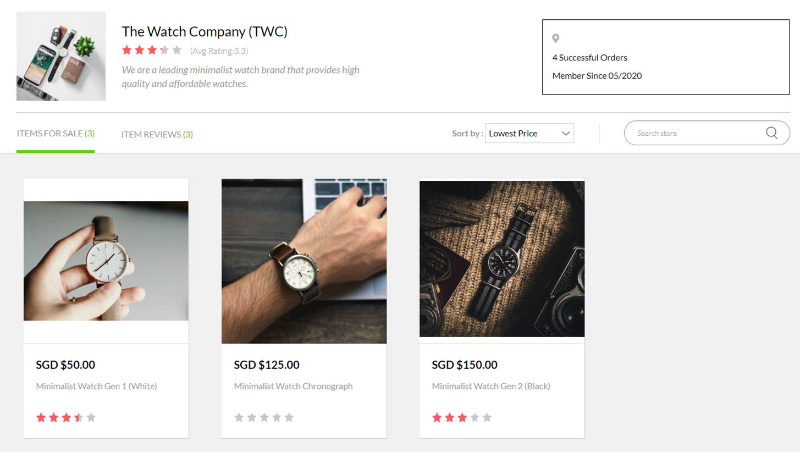The height and width of the screenshot is (452, 800).
Task: Select the black striped strap watch photo
Action: (502, 259)
